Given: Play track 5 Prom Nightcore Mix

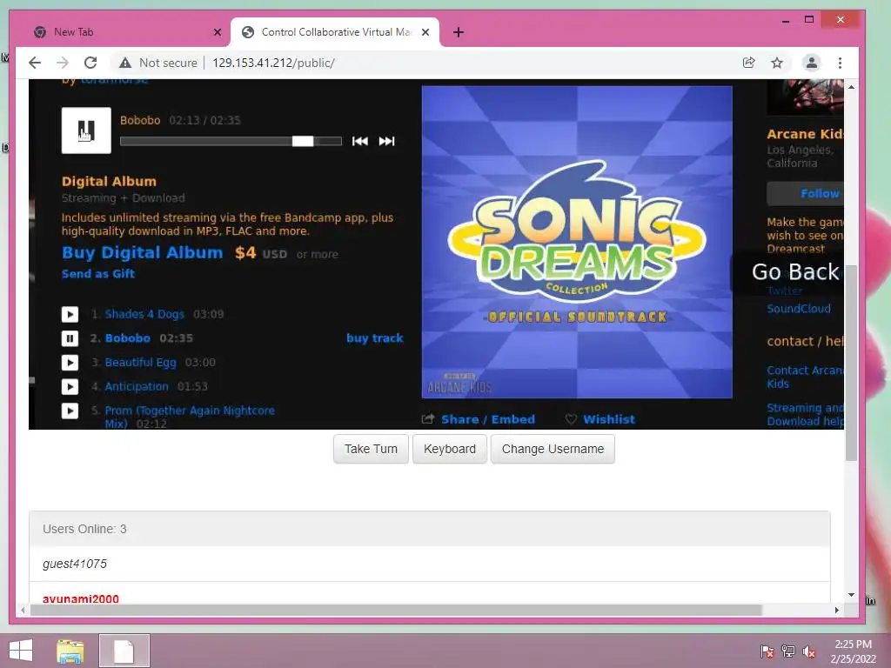Looking at the screenshot, I should pos(70,411).
